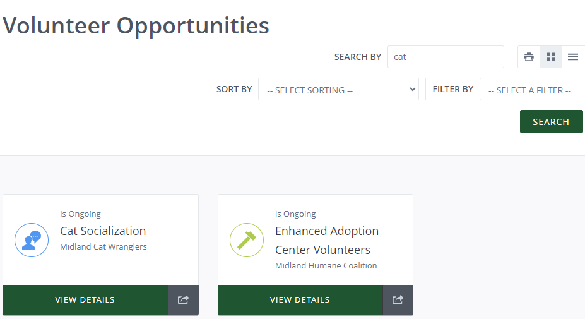Click the Midland Cat Wranglers organization name

tap(103, 247)
